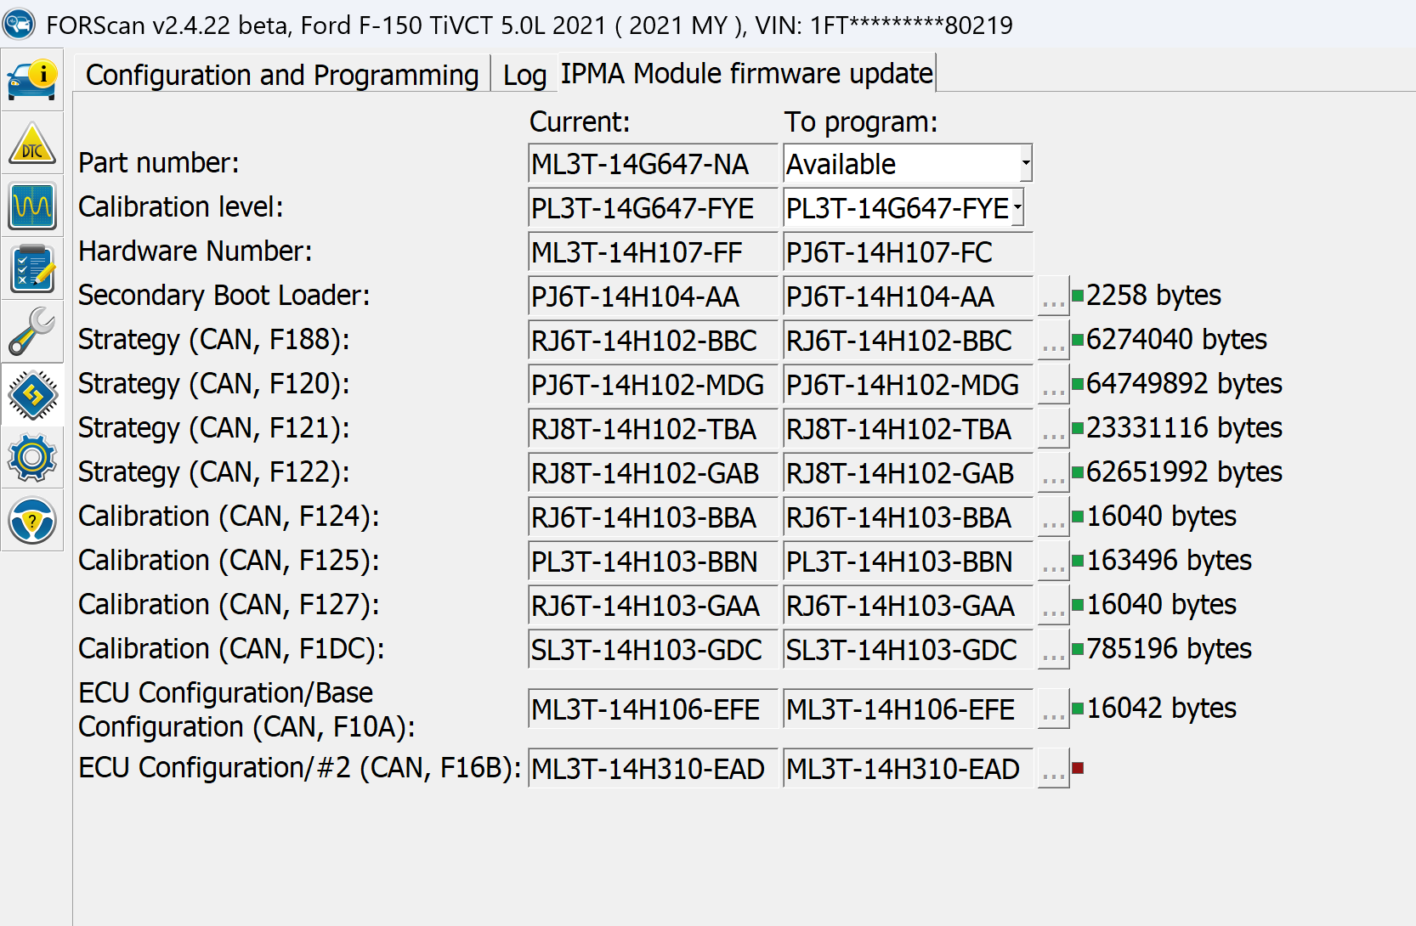Screen dimensions: 1416x926
Task: Browse file for Calibration F124
Action: click(x=1053, y=517)
